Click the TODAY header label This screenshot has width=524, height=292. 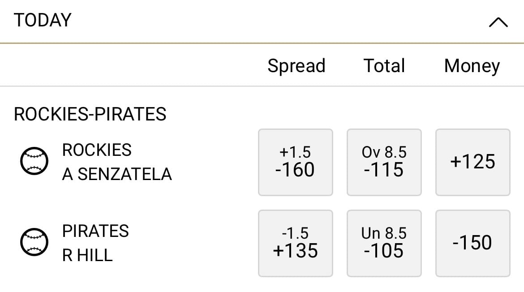pos(43,20)
